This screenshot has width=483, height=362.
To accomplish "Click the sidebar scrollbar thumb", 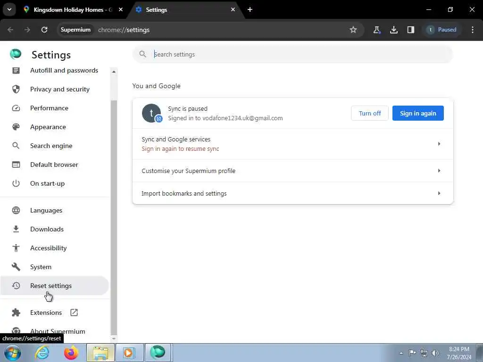I will [x=114, y=217].
